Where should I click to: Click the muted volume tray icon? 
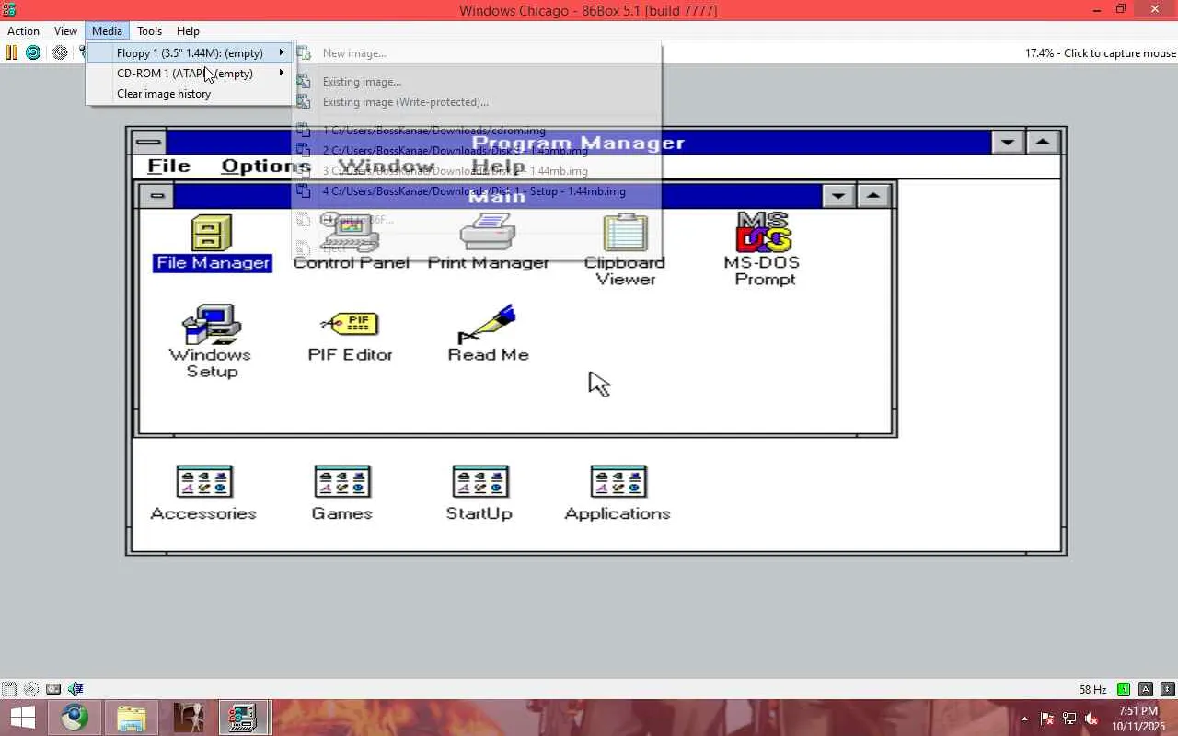coord(1091,719)
